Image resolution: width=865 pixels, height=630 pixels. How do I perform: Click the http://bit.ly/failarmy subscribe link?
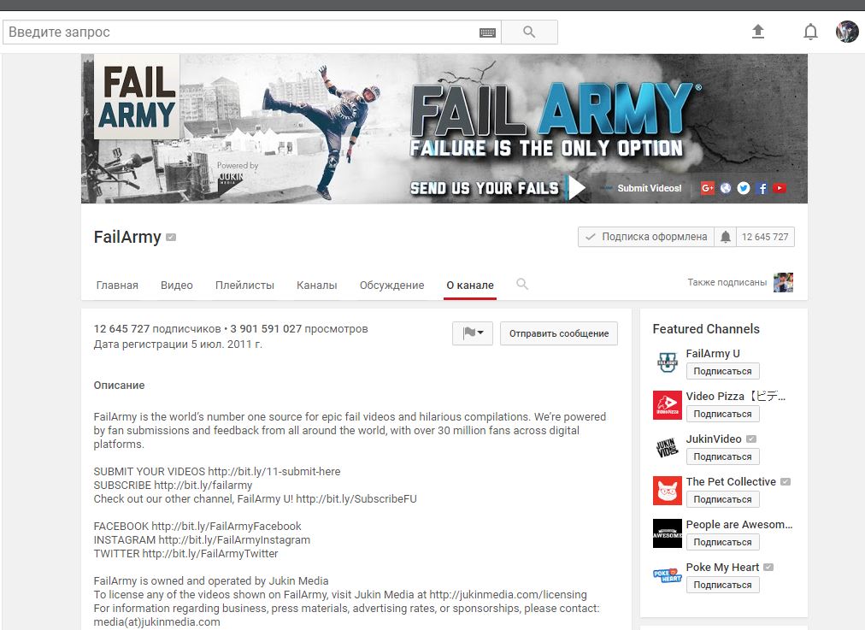[203, 486]
